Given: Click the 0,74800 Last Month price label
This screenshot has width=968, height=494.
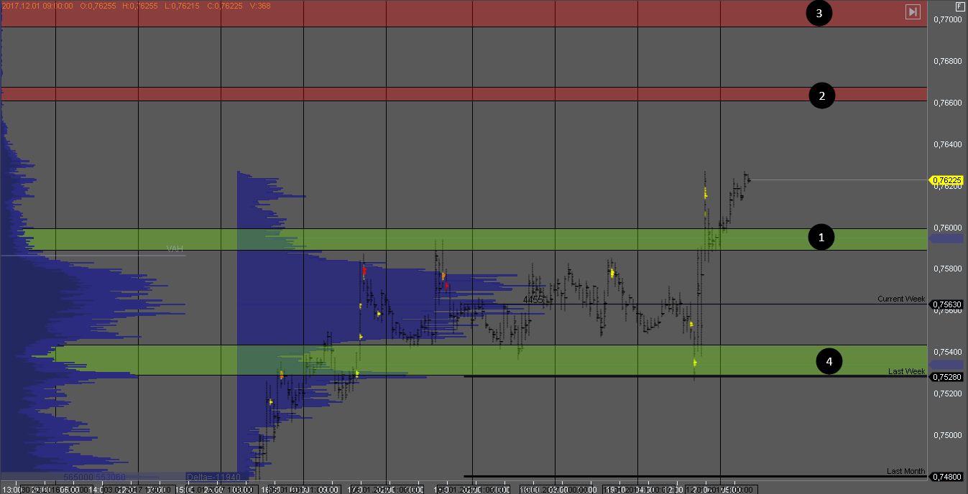Looking at the screenshot, I should (x=947, y=477).
